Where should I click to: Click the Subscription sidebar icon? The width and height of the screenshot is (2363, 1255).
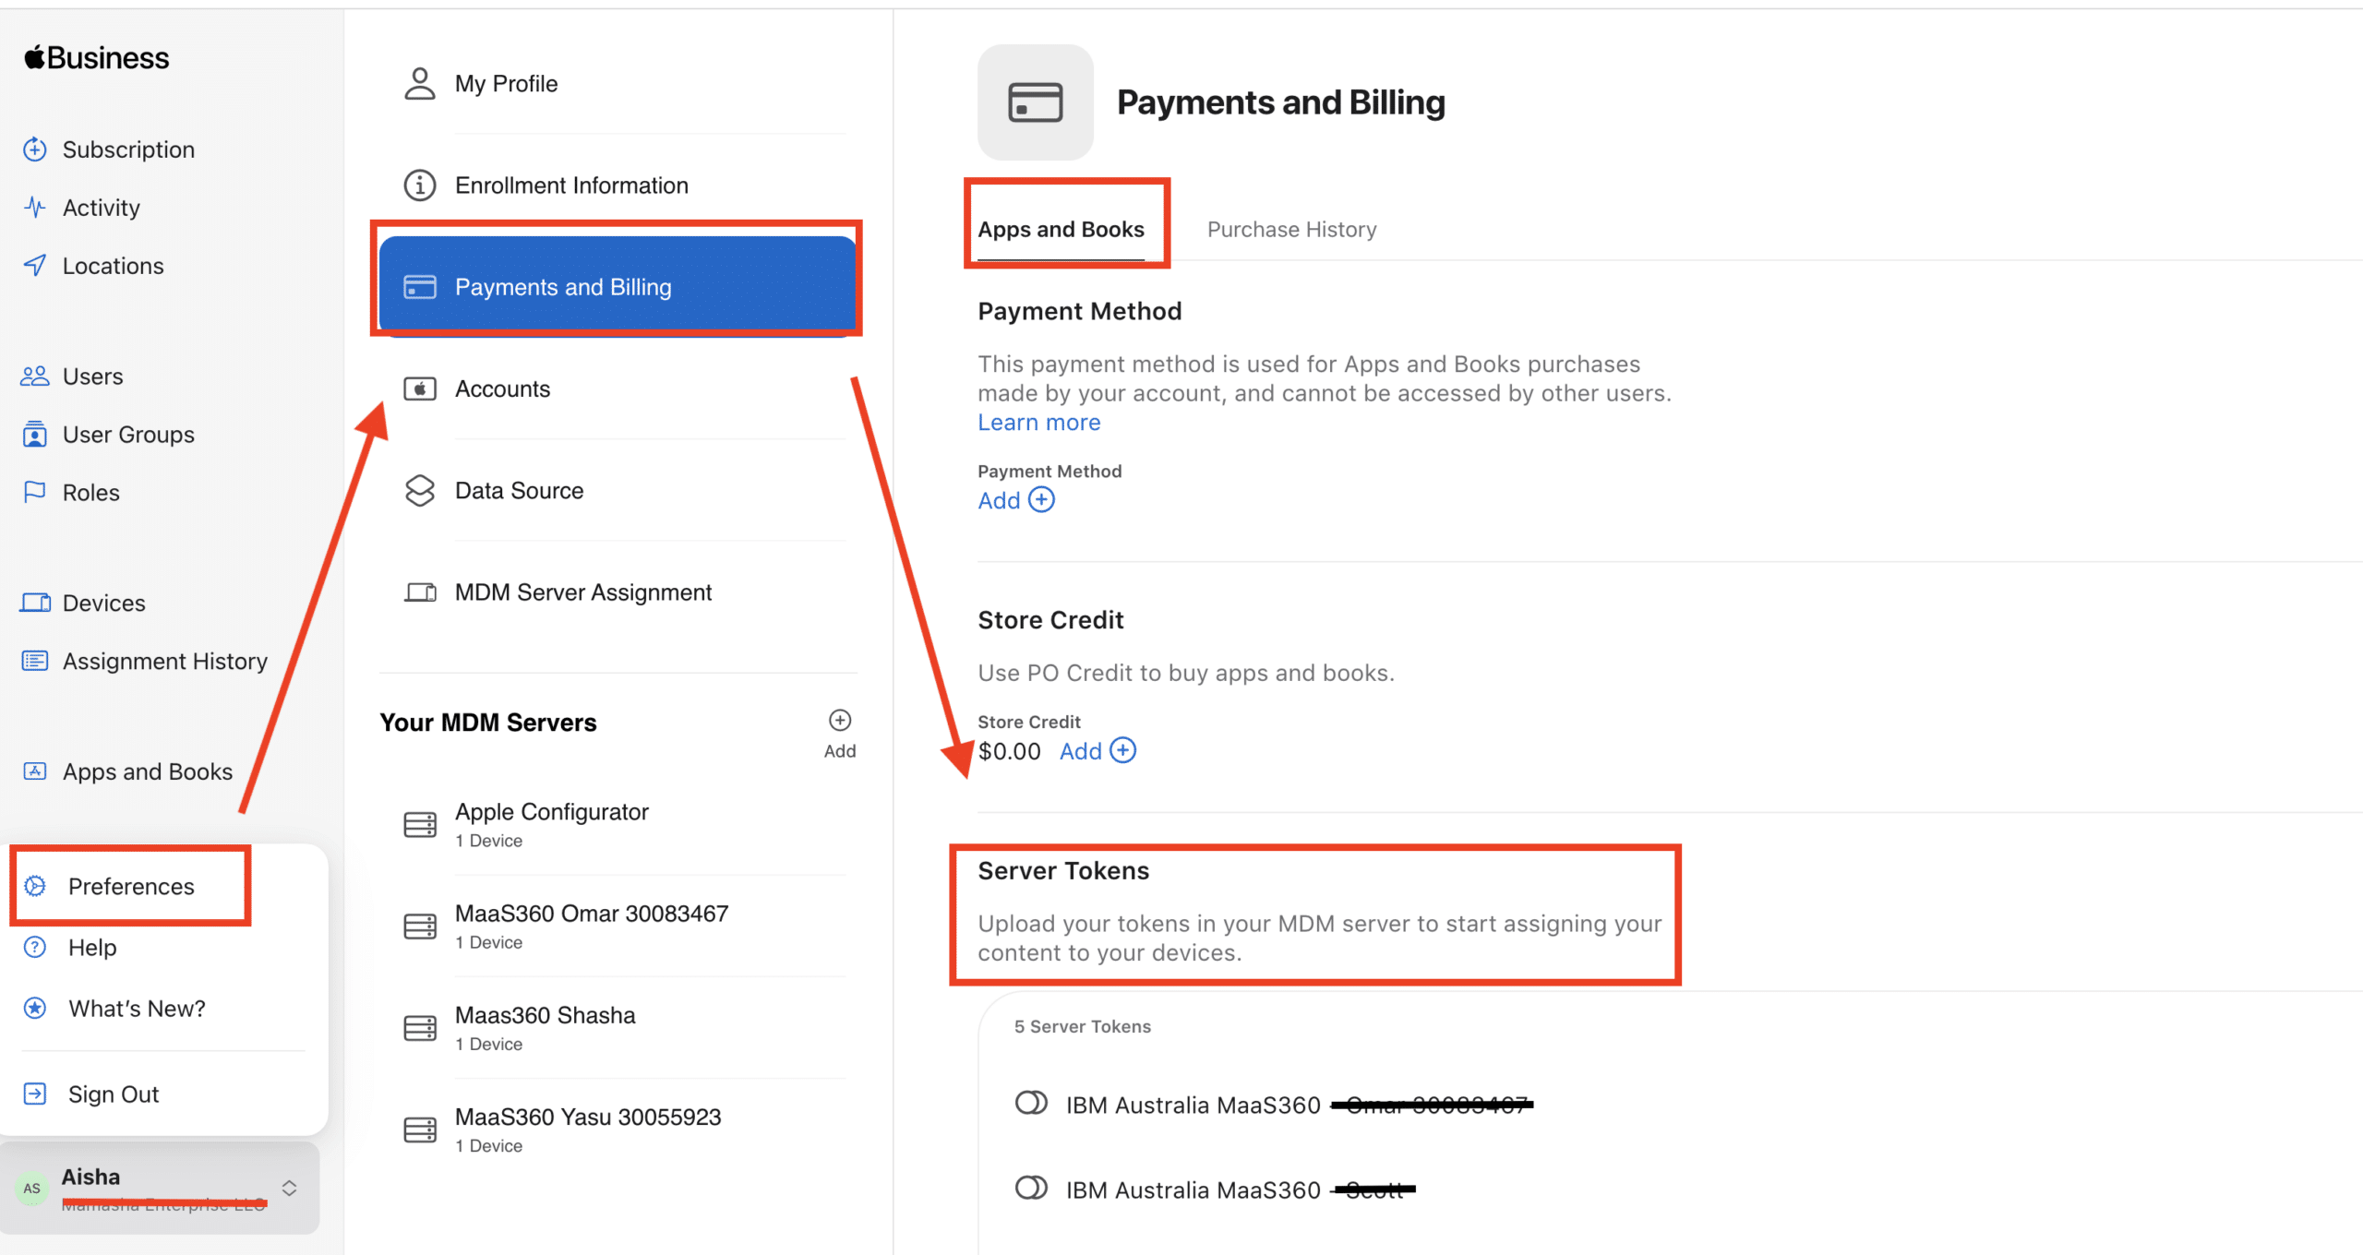coord(35,149)
